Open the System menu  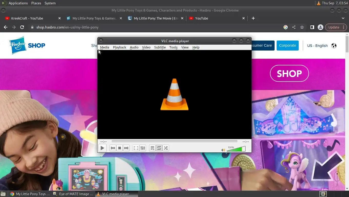click(x=50, y=3)
